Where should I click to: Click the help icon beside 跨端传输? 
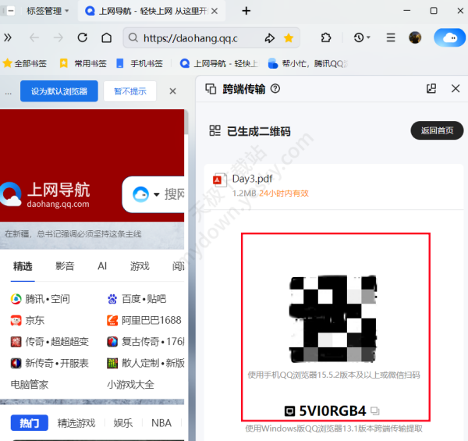(275, 89)
